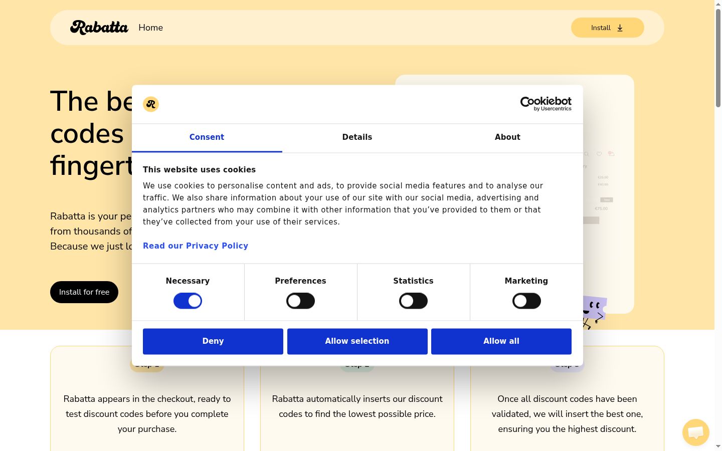Click the scrollbar up arrow
The image size is (722, 451).
click(x=718, y=4)
